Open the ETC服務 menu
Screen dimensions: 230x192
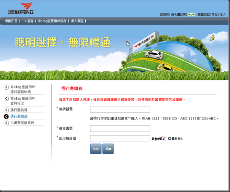click(27, 21)
